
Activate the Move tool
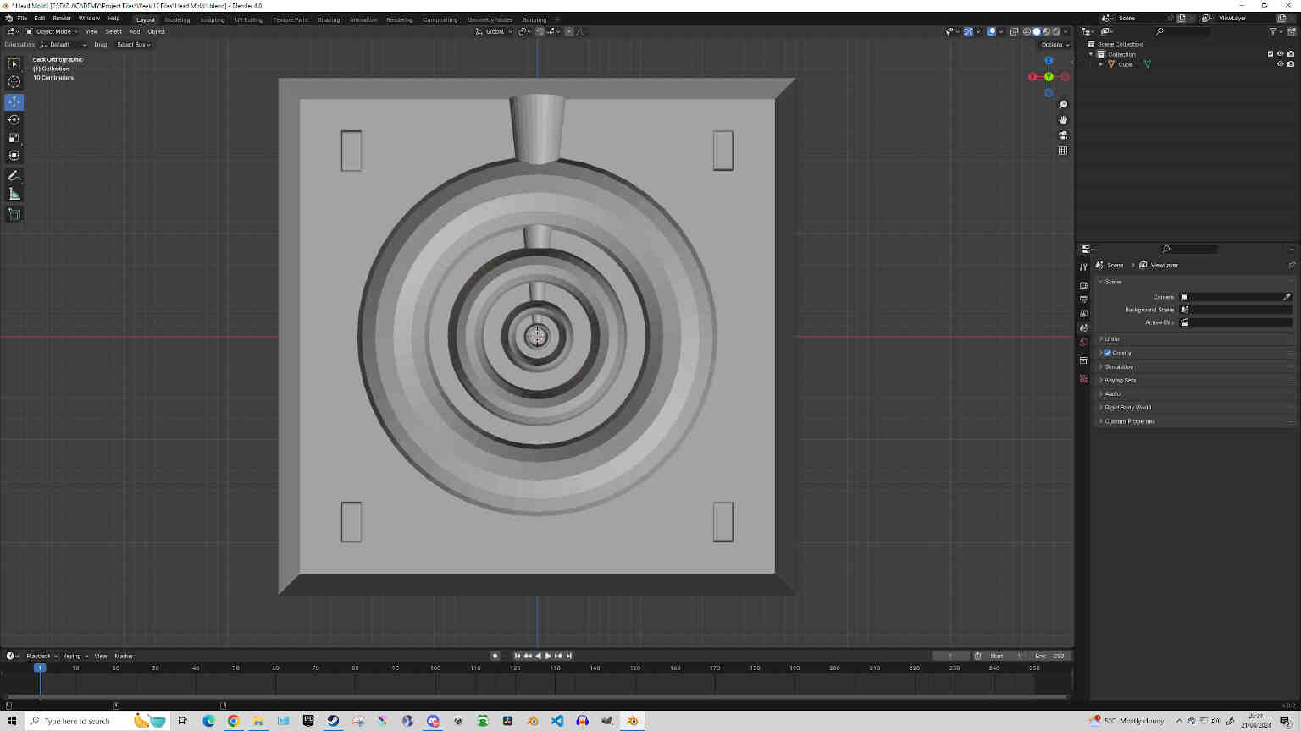tap(14, 102)
